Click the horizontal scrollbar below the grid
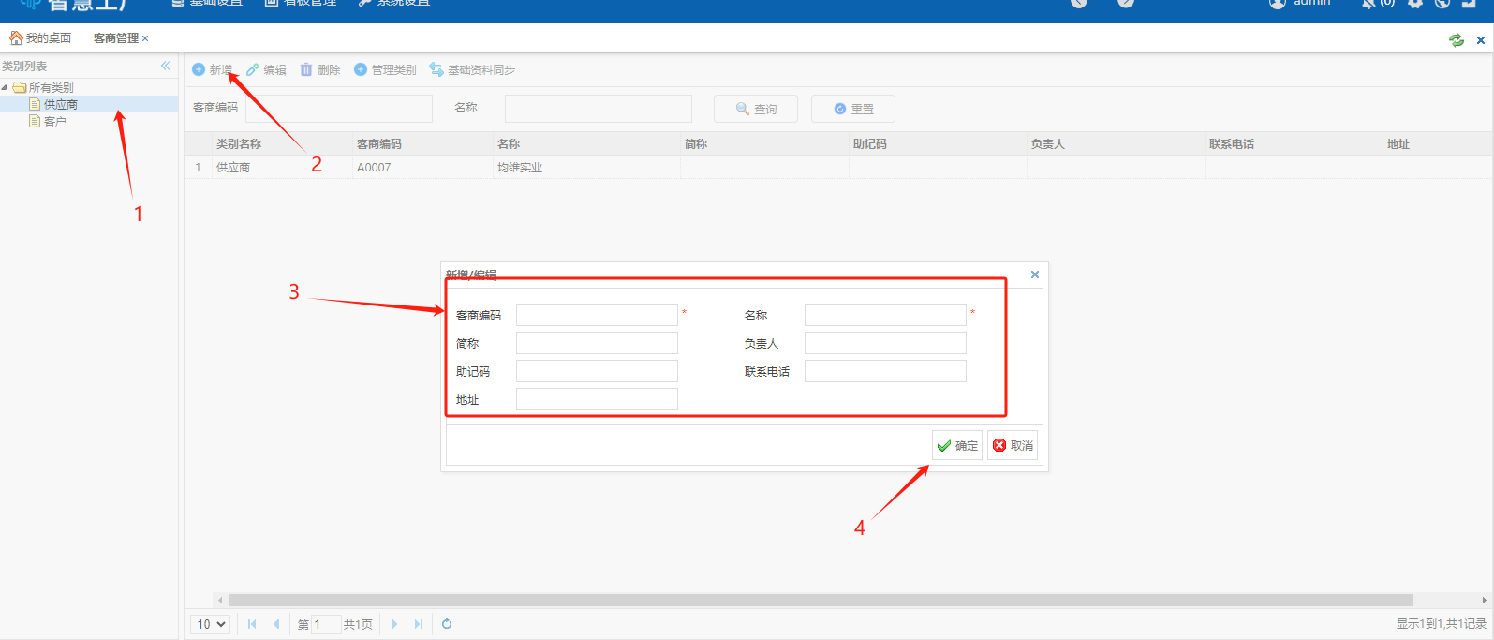 tap(820, 600)
